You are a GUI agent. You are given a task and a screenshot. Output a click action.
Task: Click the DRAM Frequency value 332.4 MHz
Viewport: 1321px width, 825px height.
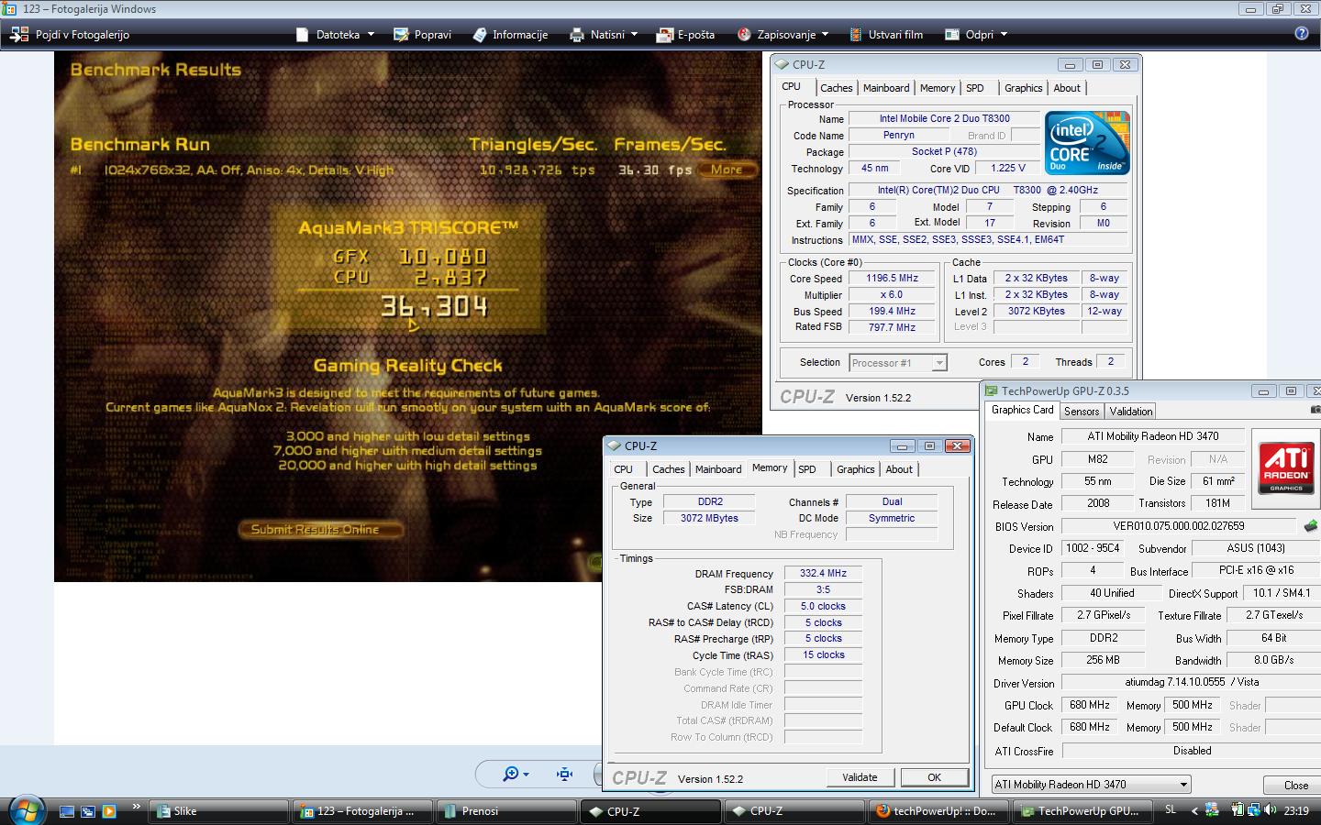click(x=823, y=573)
